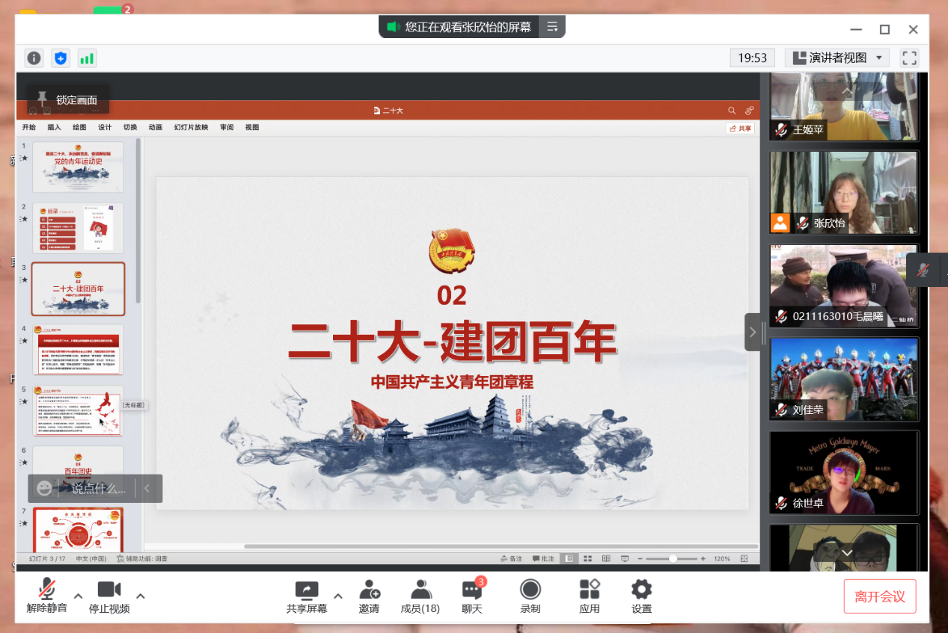Toggle the 锁定画面 pin lock
This screenshot has width=948, height=633.
(x=67, y=99)
